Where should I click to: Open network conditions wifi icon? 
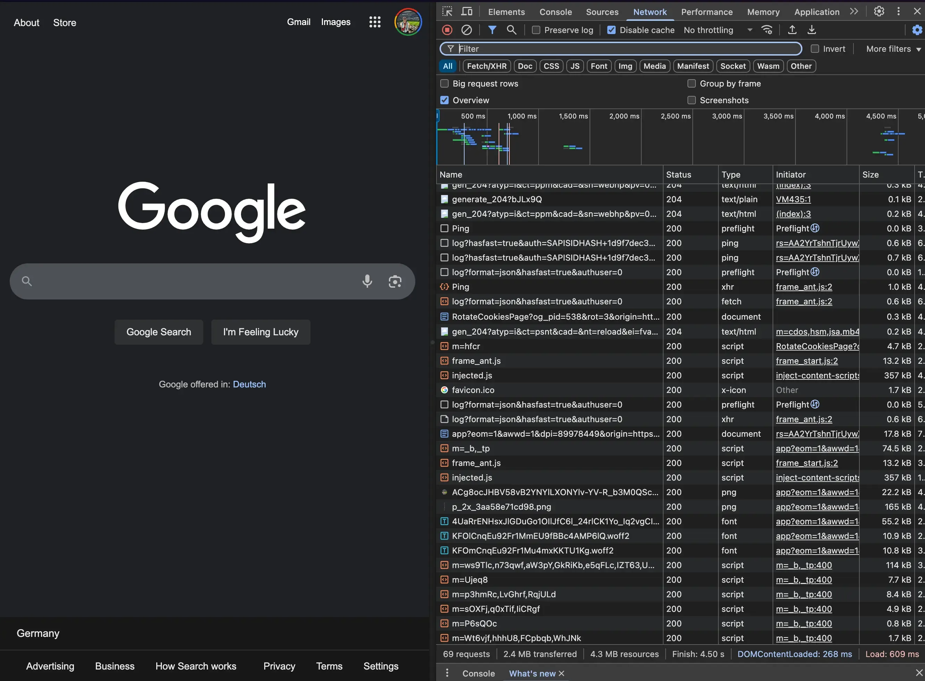767,30
